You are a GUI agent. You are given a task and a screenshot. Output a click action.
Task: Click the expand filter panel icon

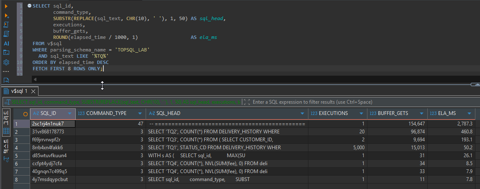pyautogui.click(x=247, y=102)
